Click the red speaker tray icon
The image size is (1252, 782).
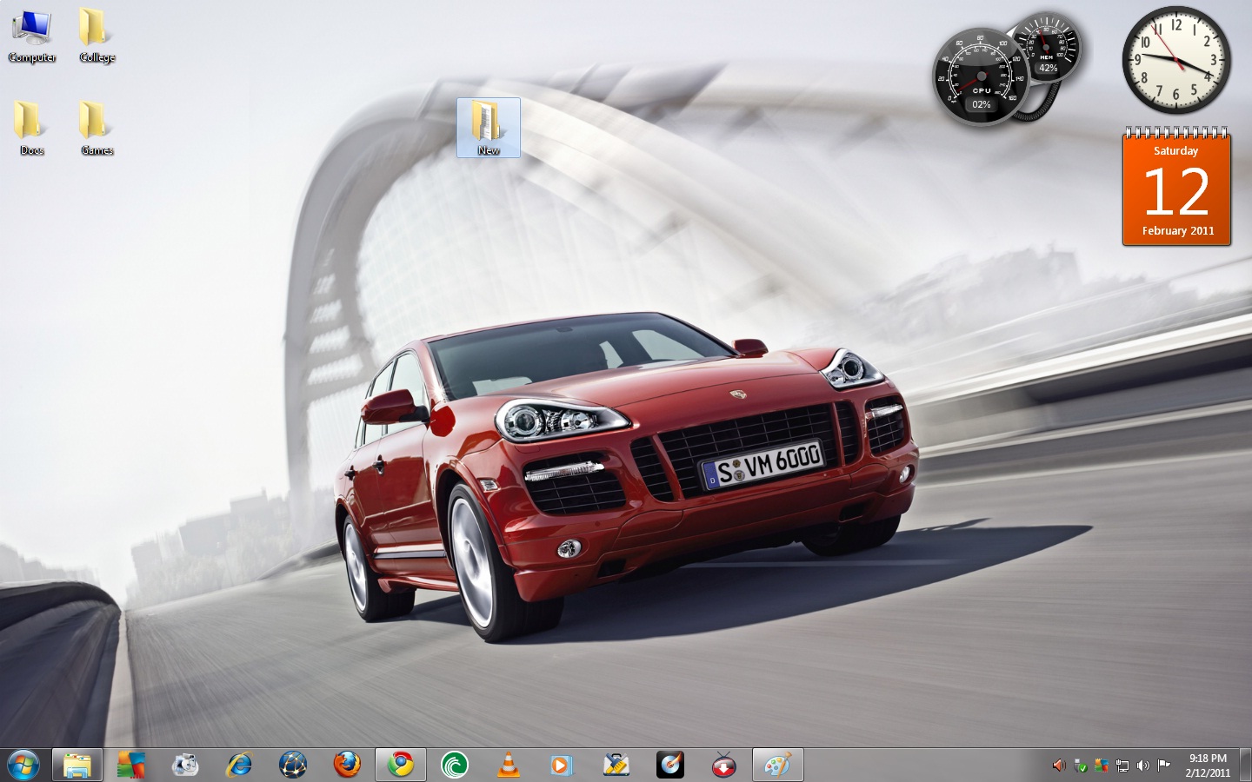[1058, 765]
